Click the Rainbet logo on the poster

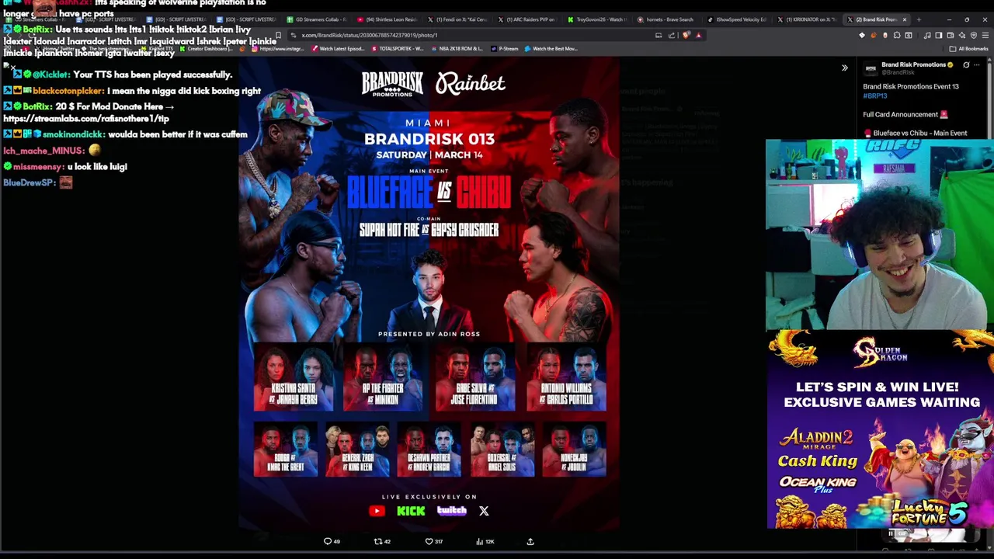click(470, 84)
